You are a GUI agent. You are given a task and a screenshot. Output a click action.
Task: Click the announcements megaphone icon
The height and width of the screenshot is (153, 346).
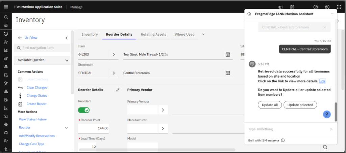[280, 7]
